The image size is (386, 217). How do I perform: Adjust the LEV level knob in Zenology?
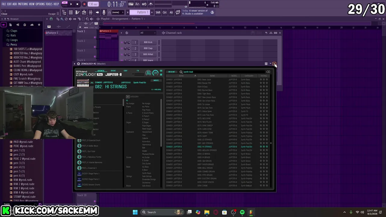pyautogui.click(x=155, y=73)
